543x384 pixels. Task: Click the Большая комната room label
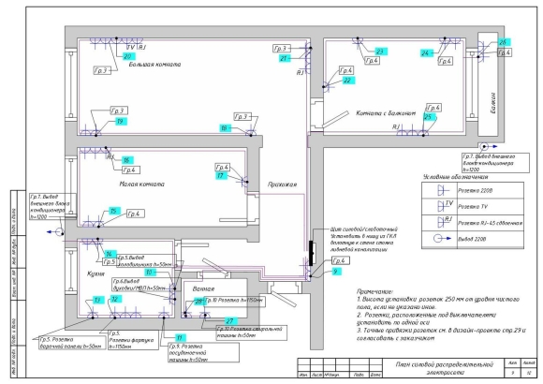point(154,65)
